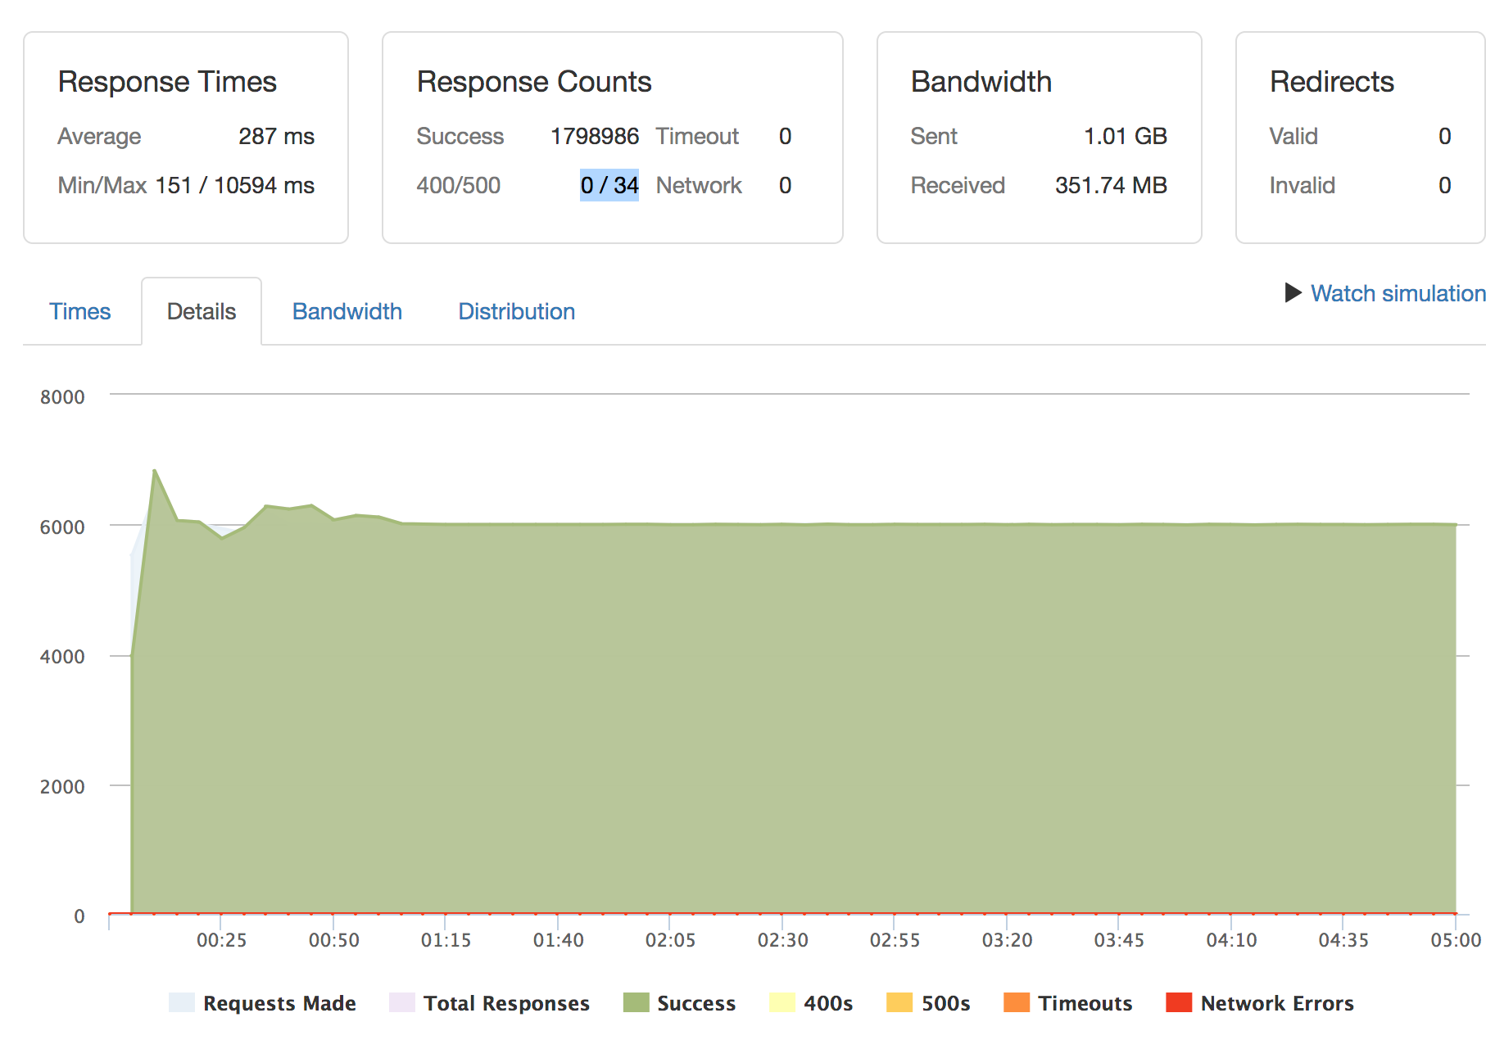The image size is (1486, 1040).
Task: Open the Distribution tab
Action: tap(516, 311)
